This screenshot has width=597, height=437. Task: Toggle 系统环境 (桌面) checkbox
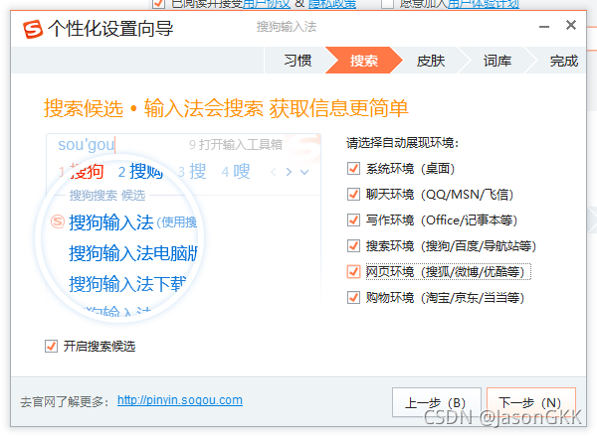(353, 168)
